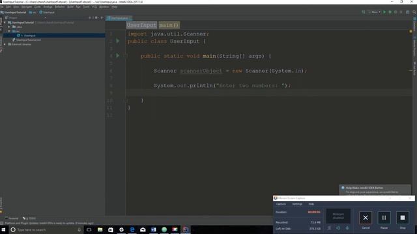Screen dimensions: 417x234
Task: Fold the main method code block
Action: pos(126,56)
